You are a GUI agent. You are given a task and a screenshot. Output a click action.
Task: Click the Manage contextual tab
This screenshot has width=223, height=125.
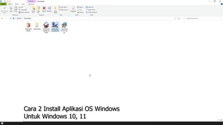31,1
